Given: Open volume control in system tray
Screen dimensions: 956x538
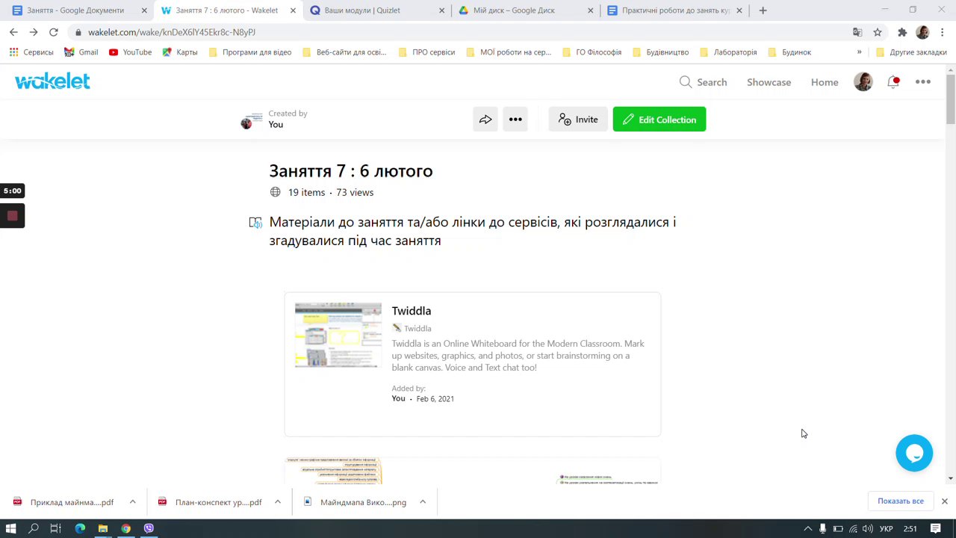Looking at the screenshot, I should tap(867, 529).
